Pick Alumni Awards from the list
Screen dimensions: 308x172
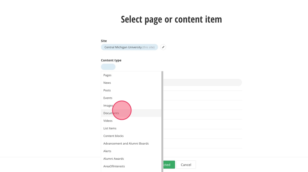click(114, 159)
